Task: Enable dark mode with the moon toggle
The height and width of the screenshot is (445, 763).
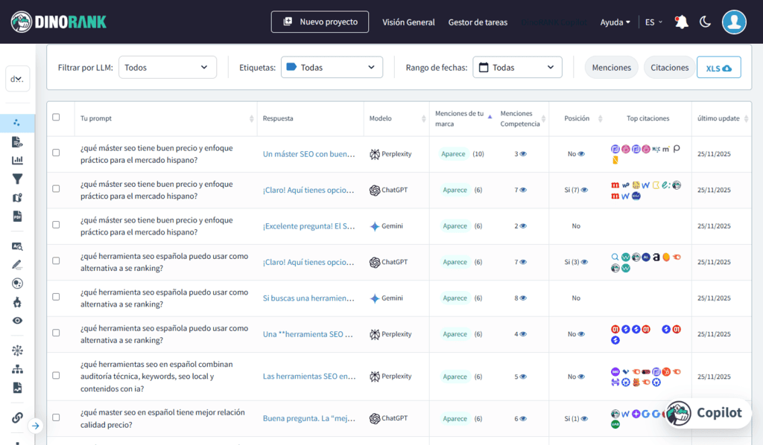Action: [x=705, y=22]
